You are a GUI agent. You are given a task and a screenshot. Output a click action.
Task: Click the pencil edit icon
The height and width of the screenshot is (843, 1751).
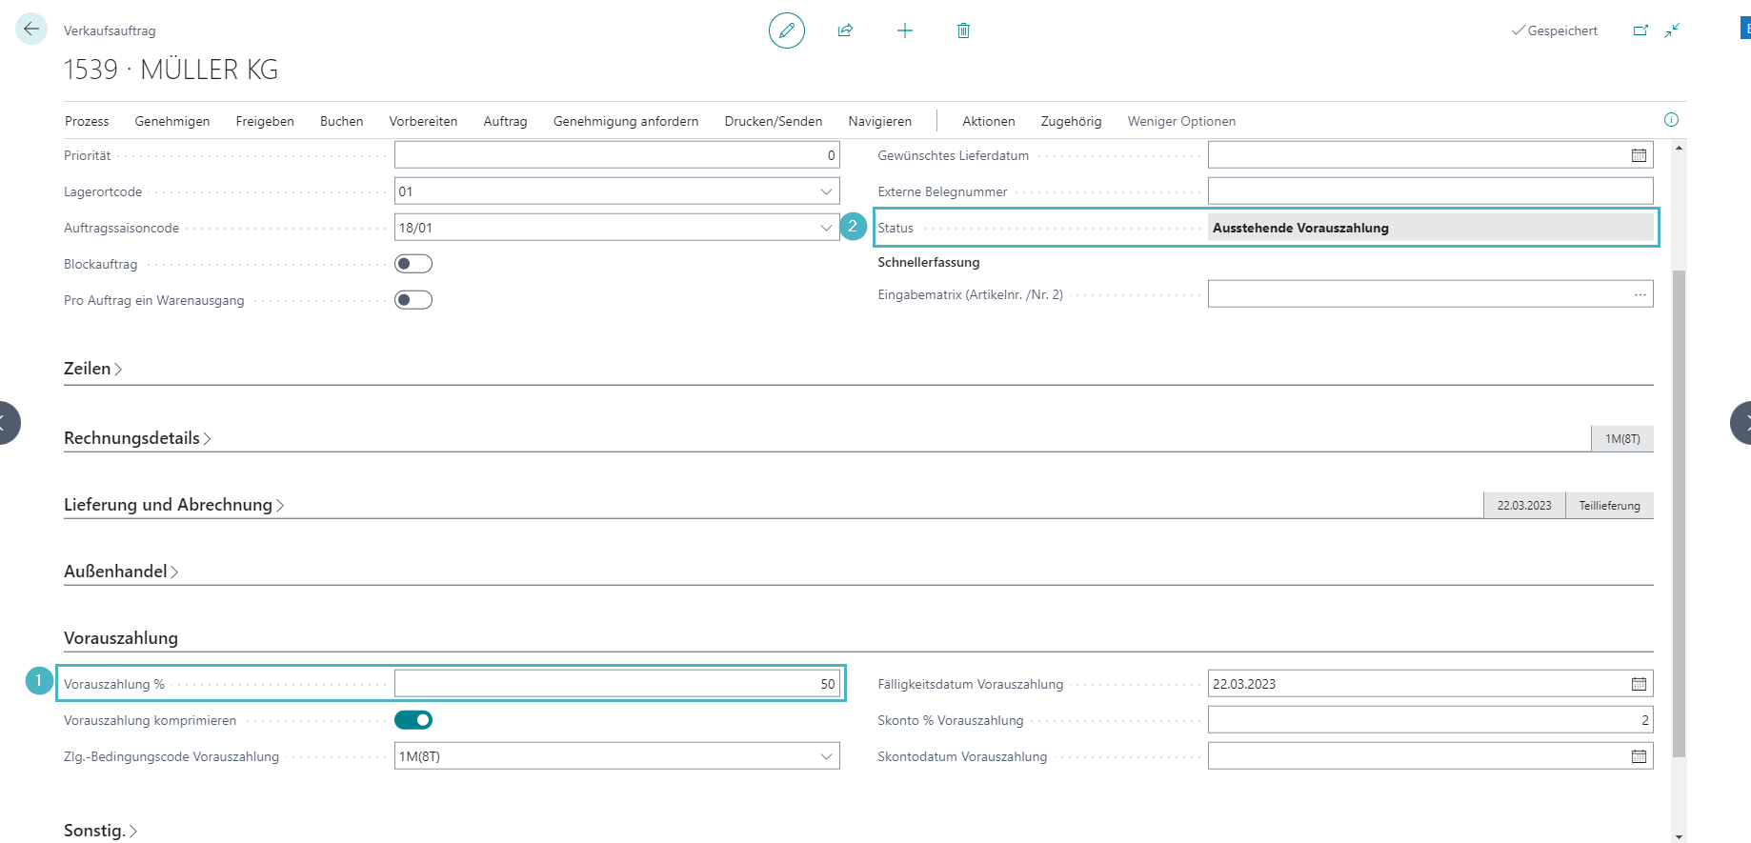click(786, 30)
